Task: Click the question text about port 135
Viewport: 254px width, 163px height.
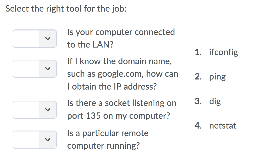Action: 122,109
